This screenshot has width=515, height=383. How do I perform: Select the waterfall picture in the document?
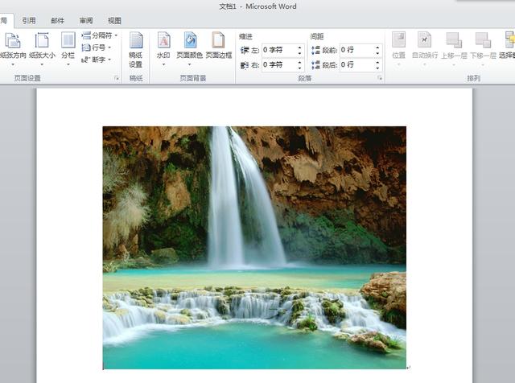click(x=254, y=248)
